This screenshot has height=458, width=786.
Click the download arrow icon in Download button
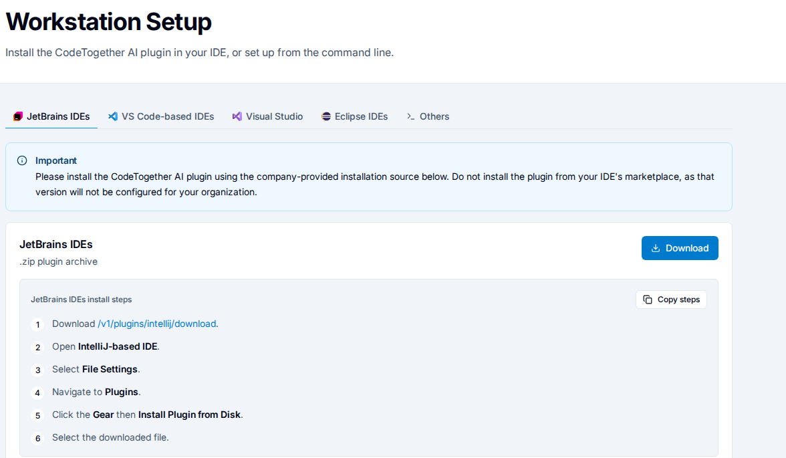point(655,248)
